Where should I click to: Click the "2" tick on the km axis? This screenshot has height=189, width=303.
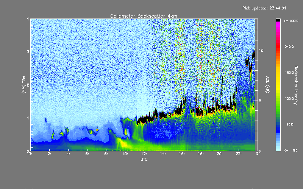coord(28,85)
